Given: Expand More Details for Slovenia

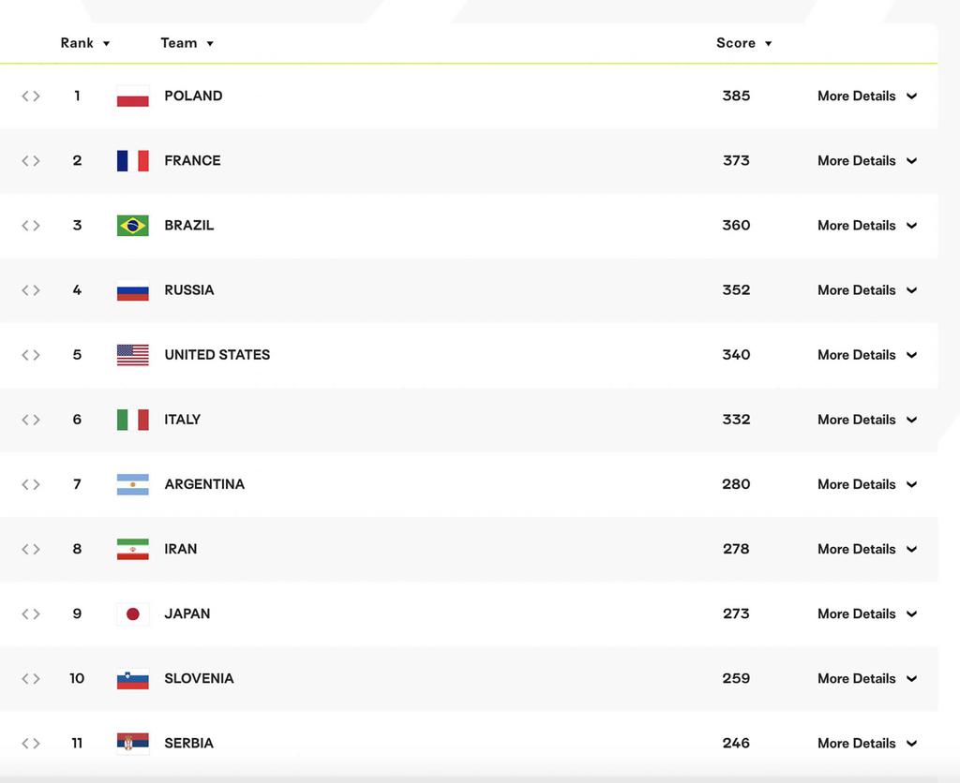Looking at the screenshot, I should [867, 679].
